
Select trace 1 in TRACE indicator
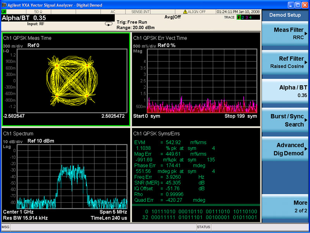[x=239, y=17]
